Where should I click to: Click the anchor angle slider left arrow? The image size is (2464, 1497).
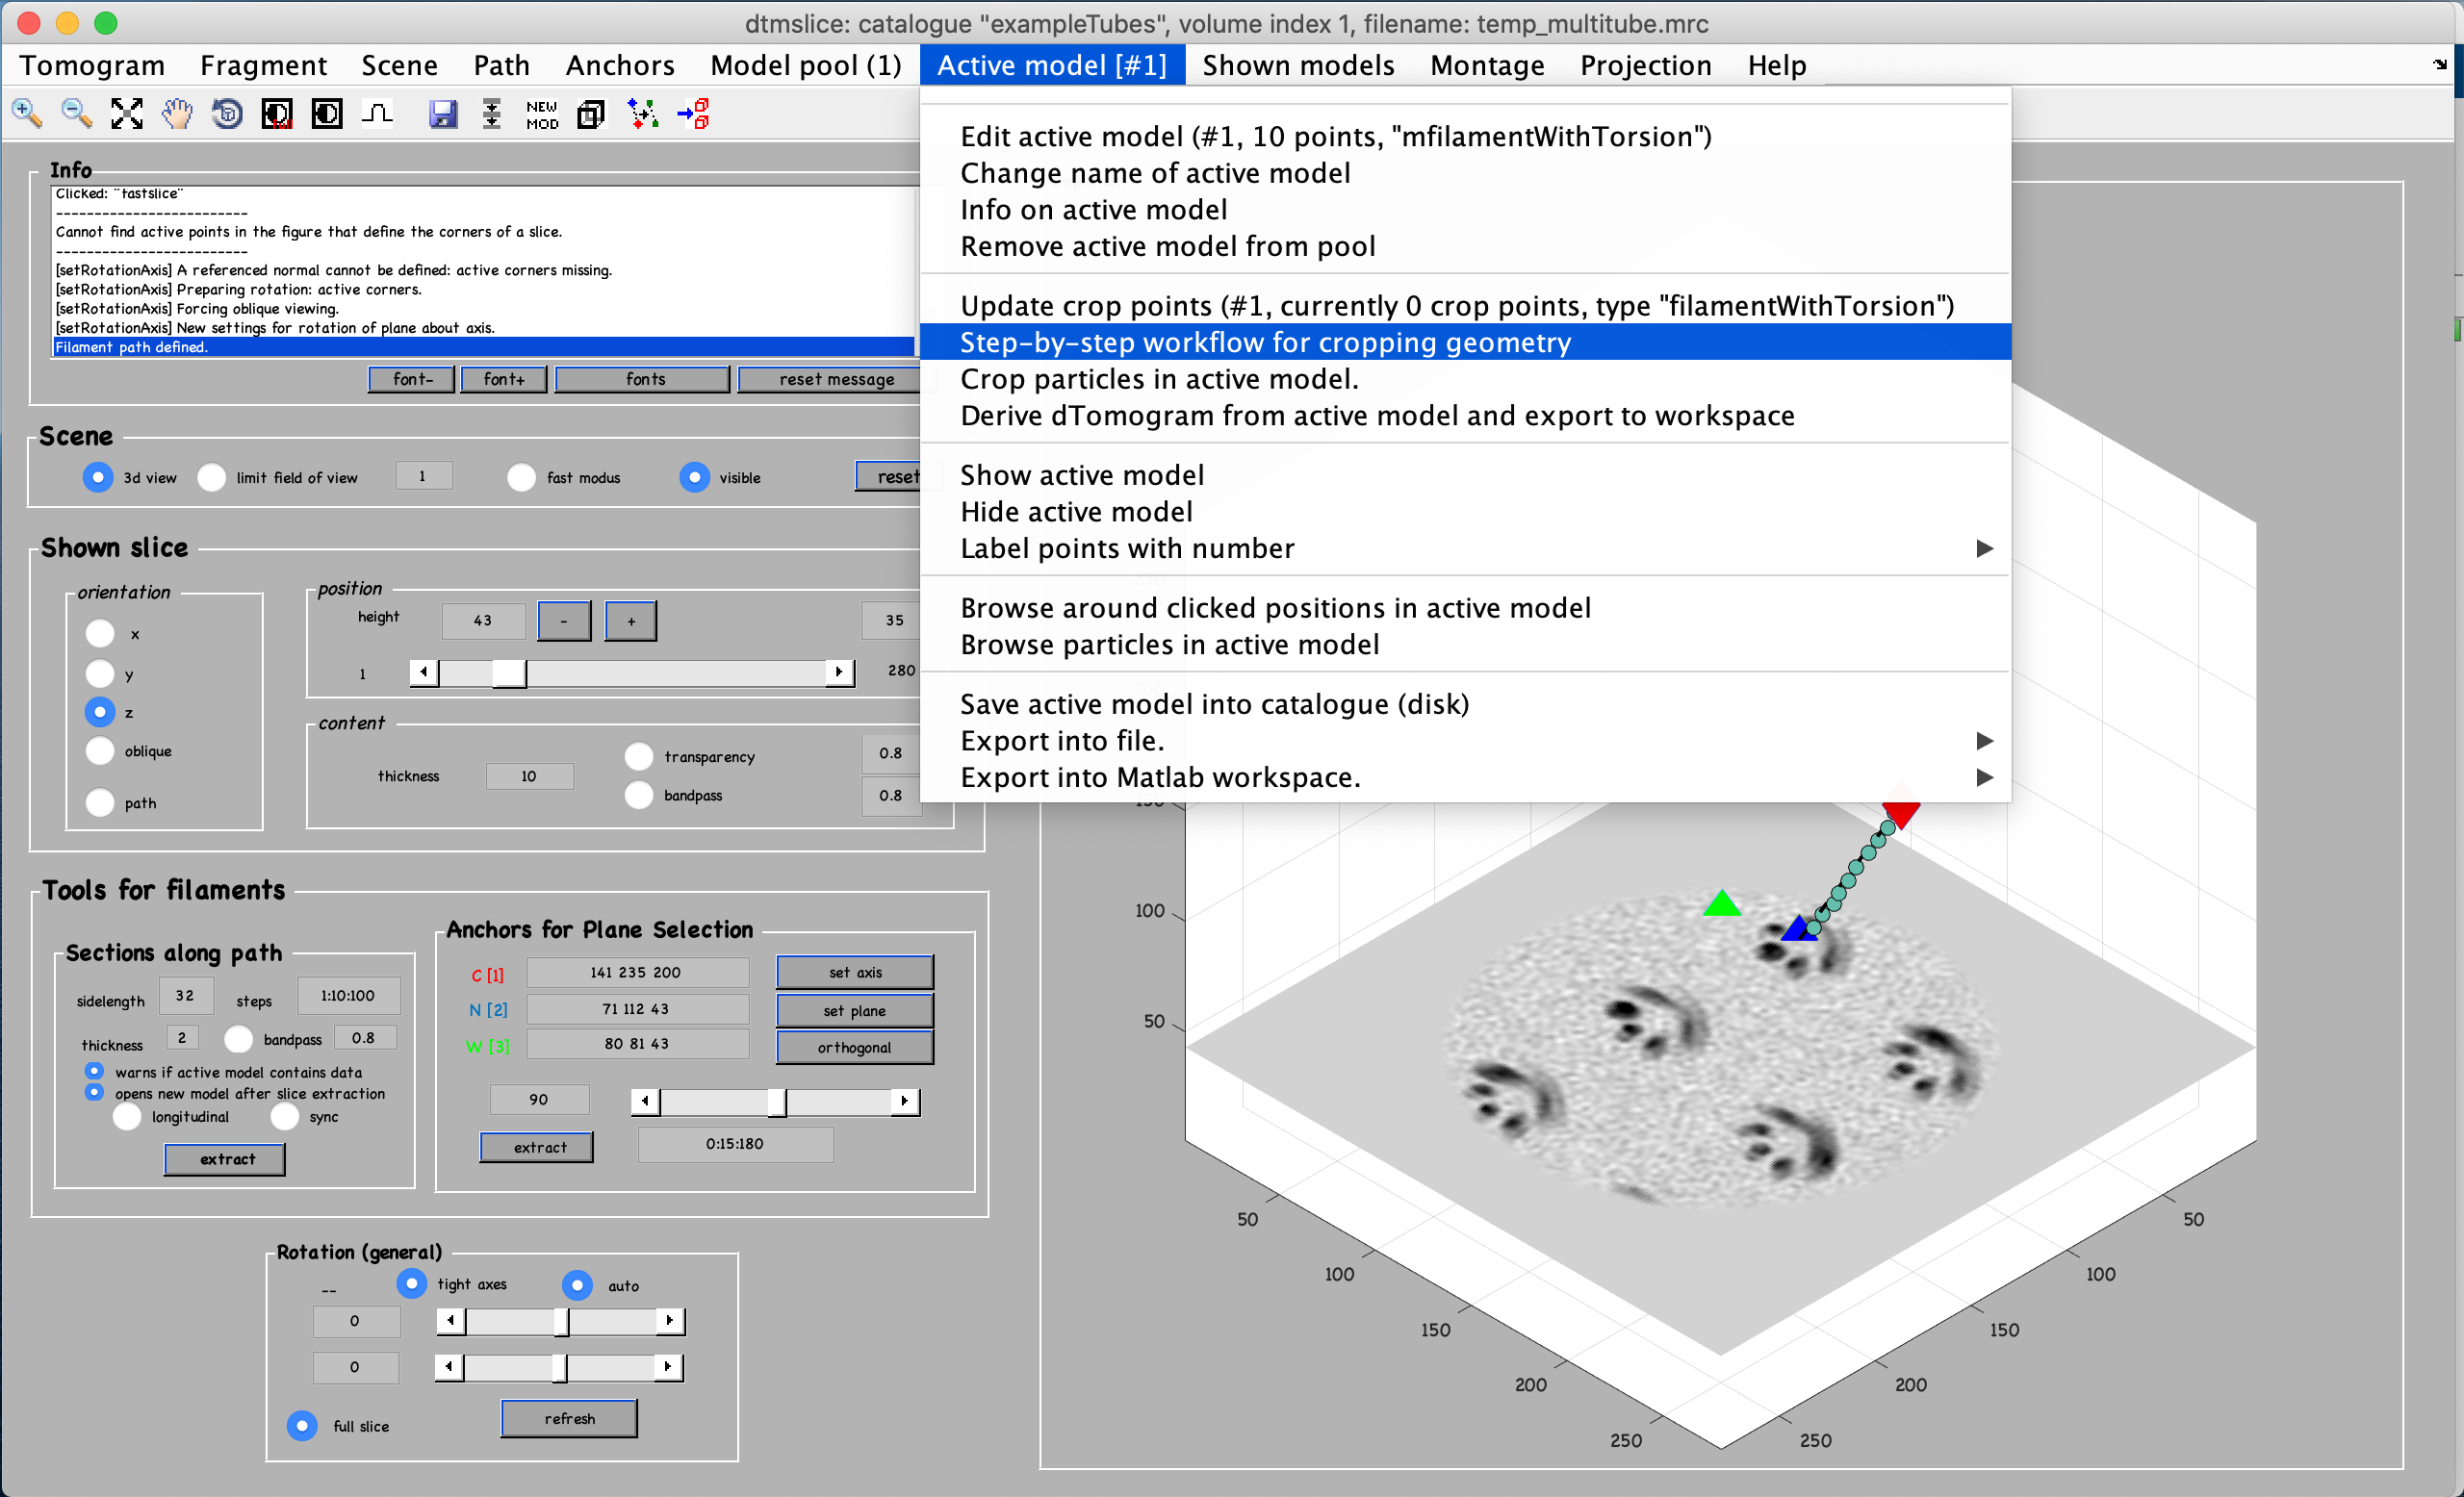pyautogui.click(x=645, y=1102)
